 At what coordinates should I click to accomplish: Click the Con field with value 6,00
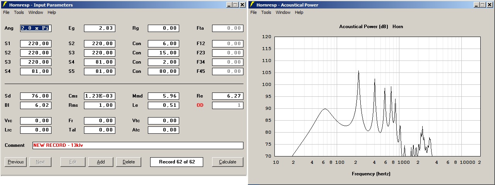pos(163,44)
